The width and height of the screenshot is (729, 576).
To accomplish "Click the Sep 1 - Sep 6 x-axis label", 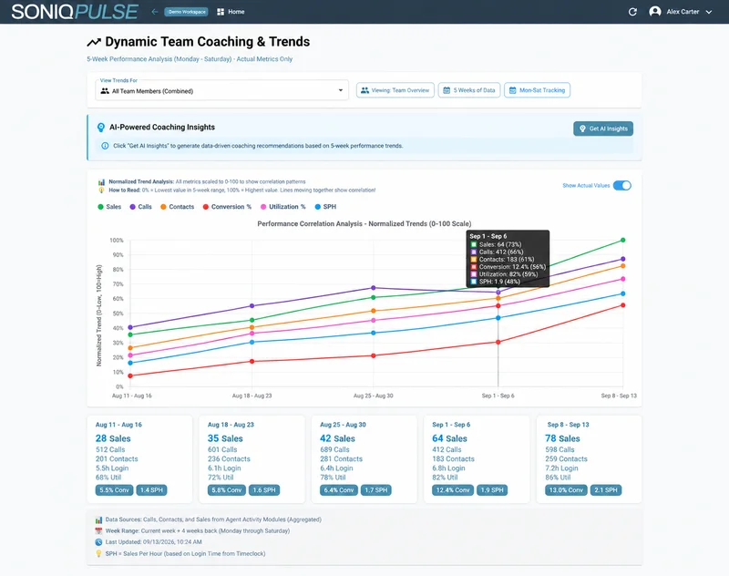I will pyautogui.click(x=498, y=396).
